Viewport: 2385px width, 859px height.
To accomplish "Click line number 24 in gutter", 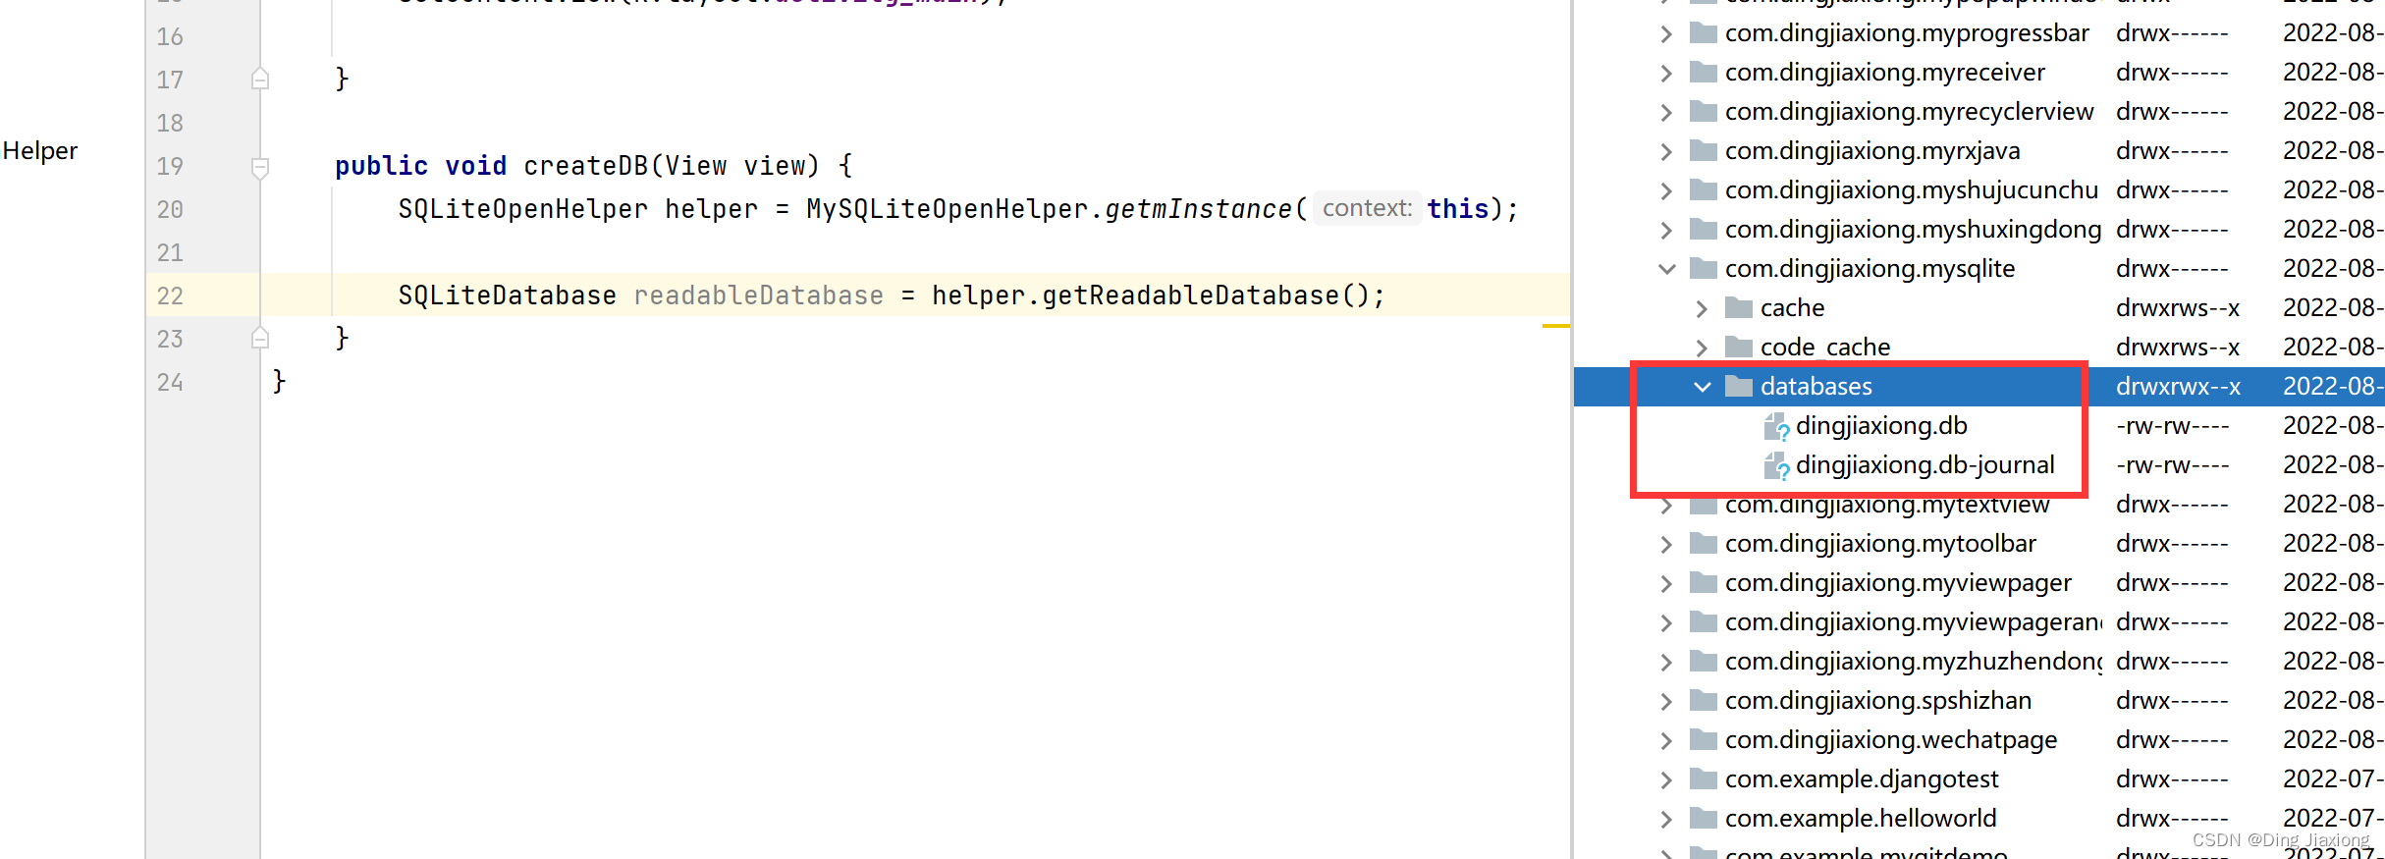I will (170, 382).
